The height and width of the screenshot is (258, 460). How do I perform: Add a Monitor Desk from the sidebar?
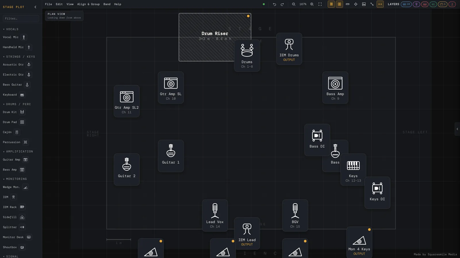point(17,237)
